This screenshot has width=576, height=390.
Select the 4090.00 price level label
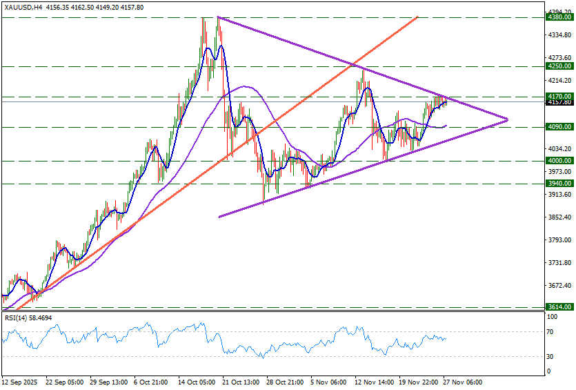tap(559, 127)
